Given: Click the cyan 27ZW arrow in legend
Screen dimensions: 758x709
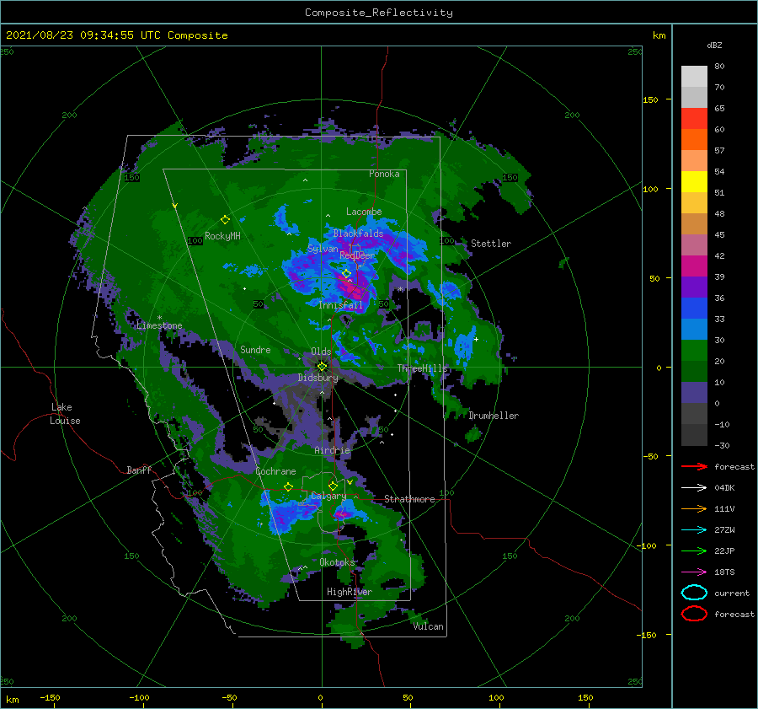Looking at the screenshot, I should pyautogui.click(x=694, y=530).
